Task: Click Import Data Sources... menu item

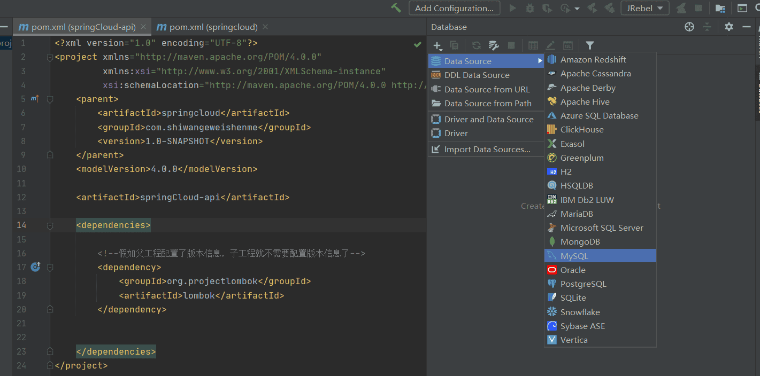Action: pyautogui.click(x=486, y=150)
